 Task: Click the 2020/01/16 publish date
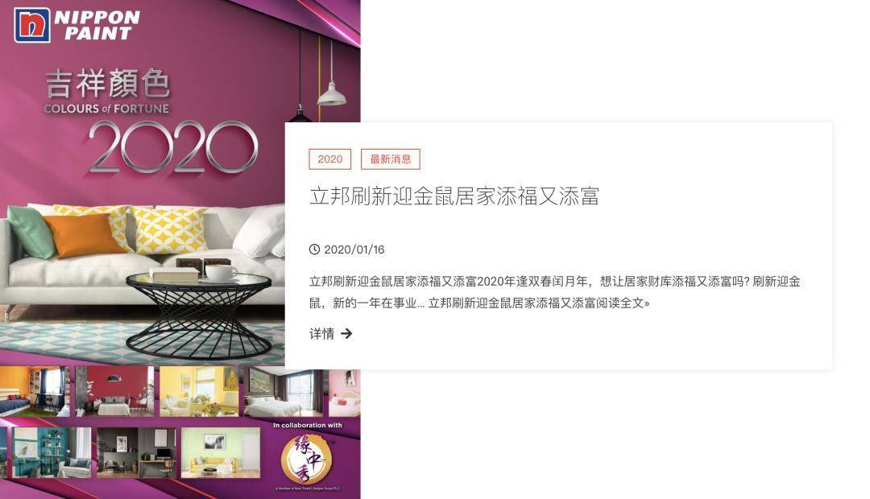(x=354, y=249)
